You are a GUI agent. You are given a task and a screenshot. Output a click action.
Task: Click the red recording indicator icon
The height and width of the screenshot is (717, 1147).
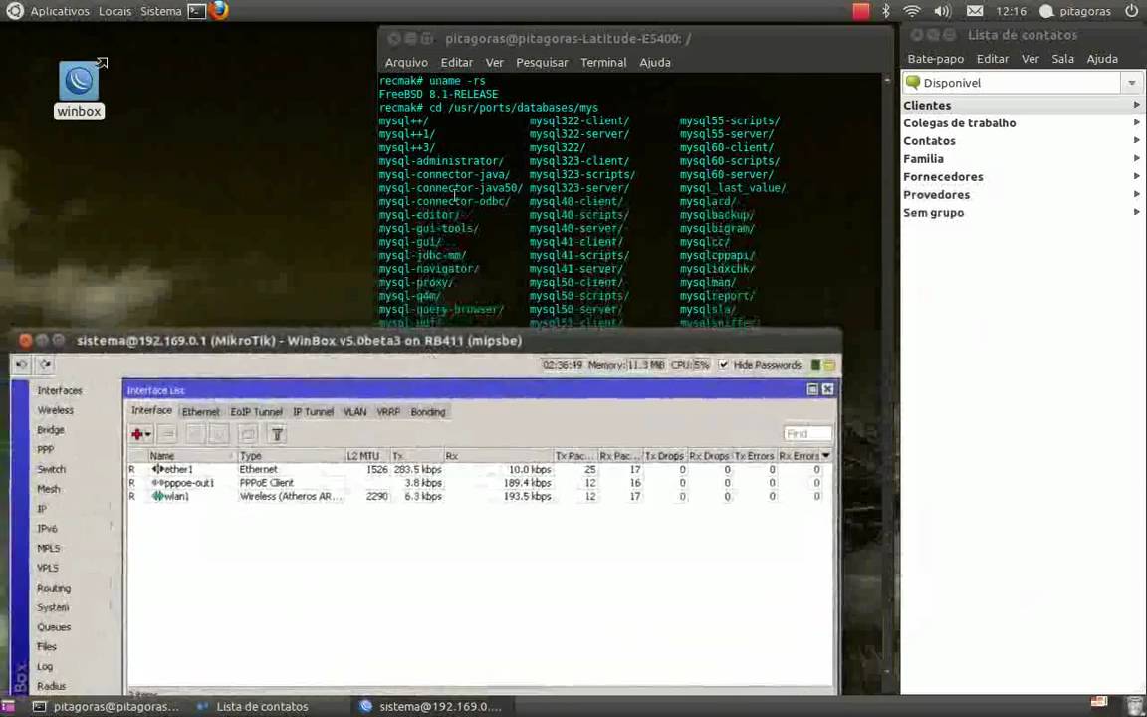pyautogui.click(x=861, y=11)
